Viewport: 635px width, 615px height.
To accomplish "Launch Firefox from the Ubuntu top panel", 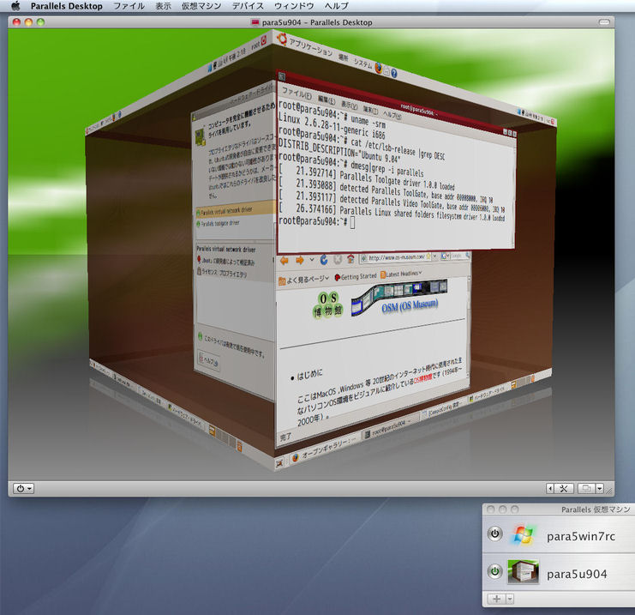I will click(378, 68).
